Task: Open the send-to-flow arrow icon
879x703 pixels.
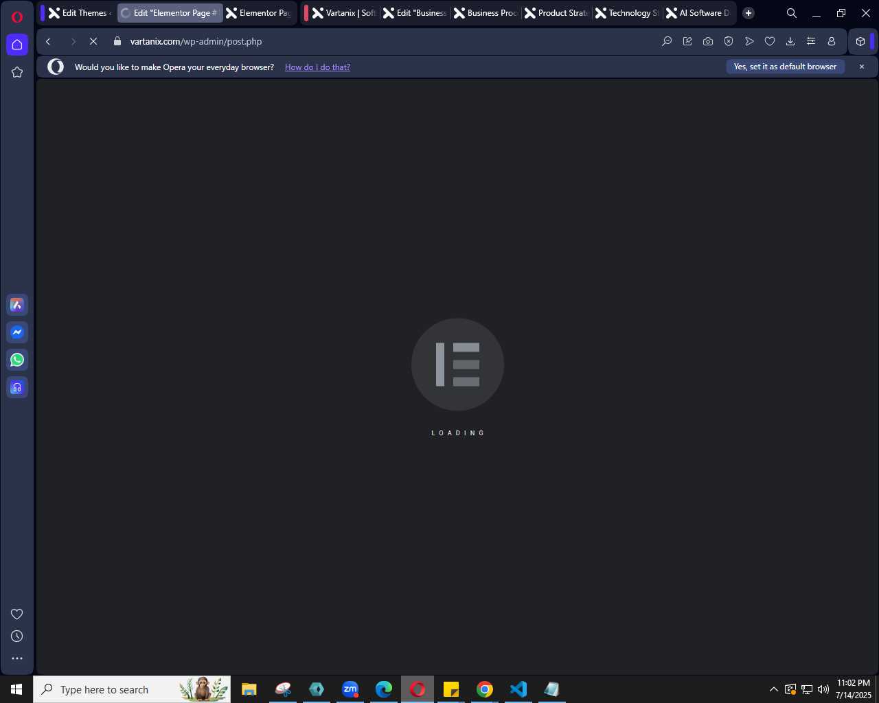Action: click(749, 41)
